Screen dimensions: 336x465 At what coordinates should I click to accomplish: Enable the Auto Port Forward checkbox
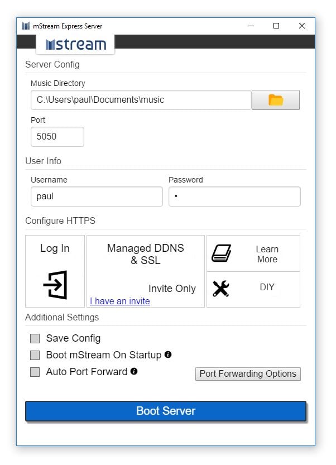[x=35, y=372]
